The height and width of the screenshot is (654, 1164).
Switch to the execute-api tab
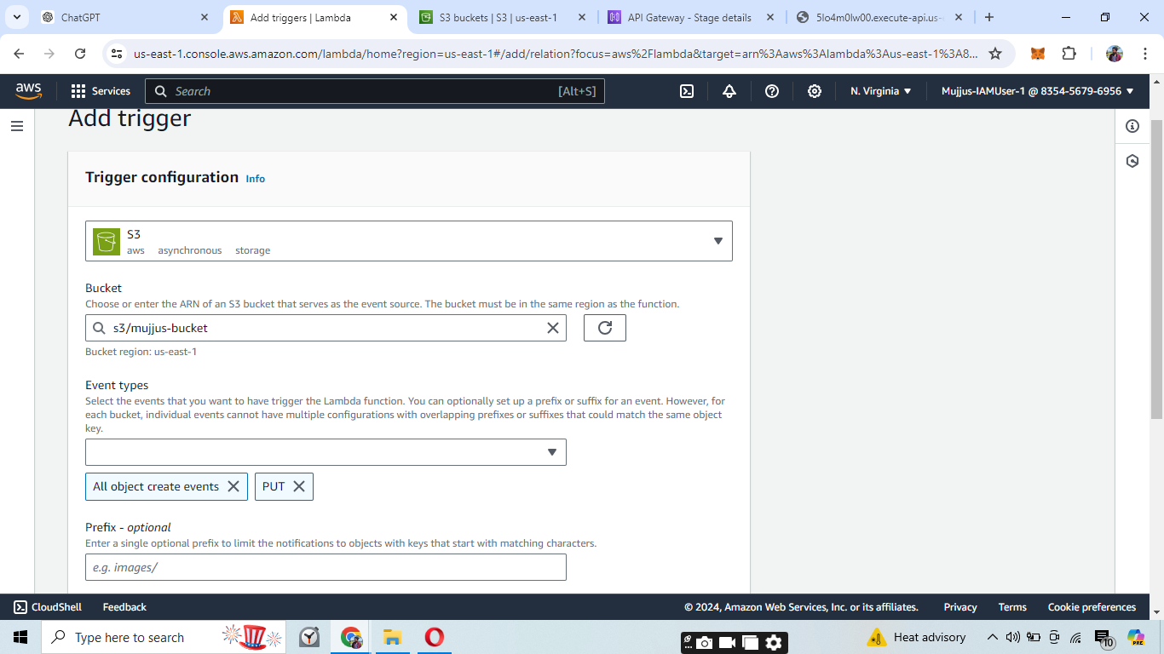881,17
